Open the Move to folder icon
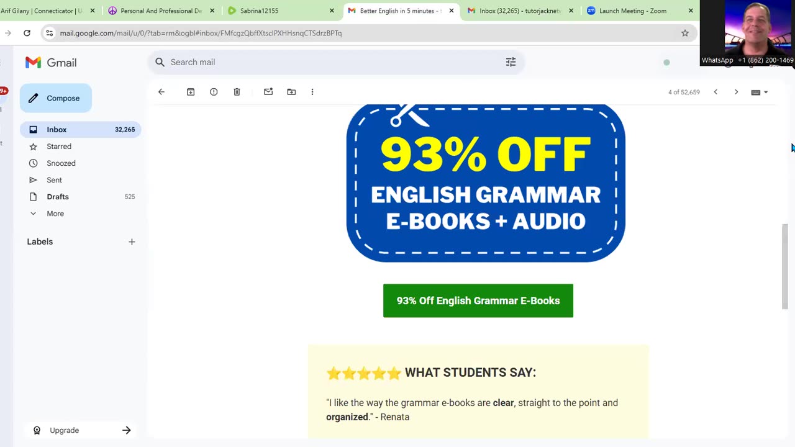795x447 pixels. pyautogui.click(x=291, y=92)
